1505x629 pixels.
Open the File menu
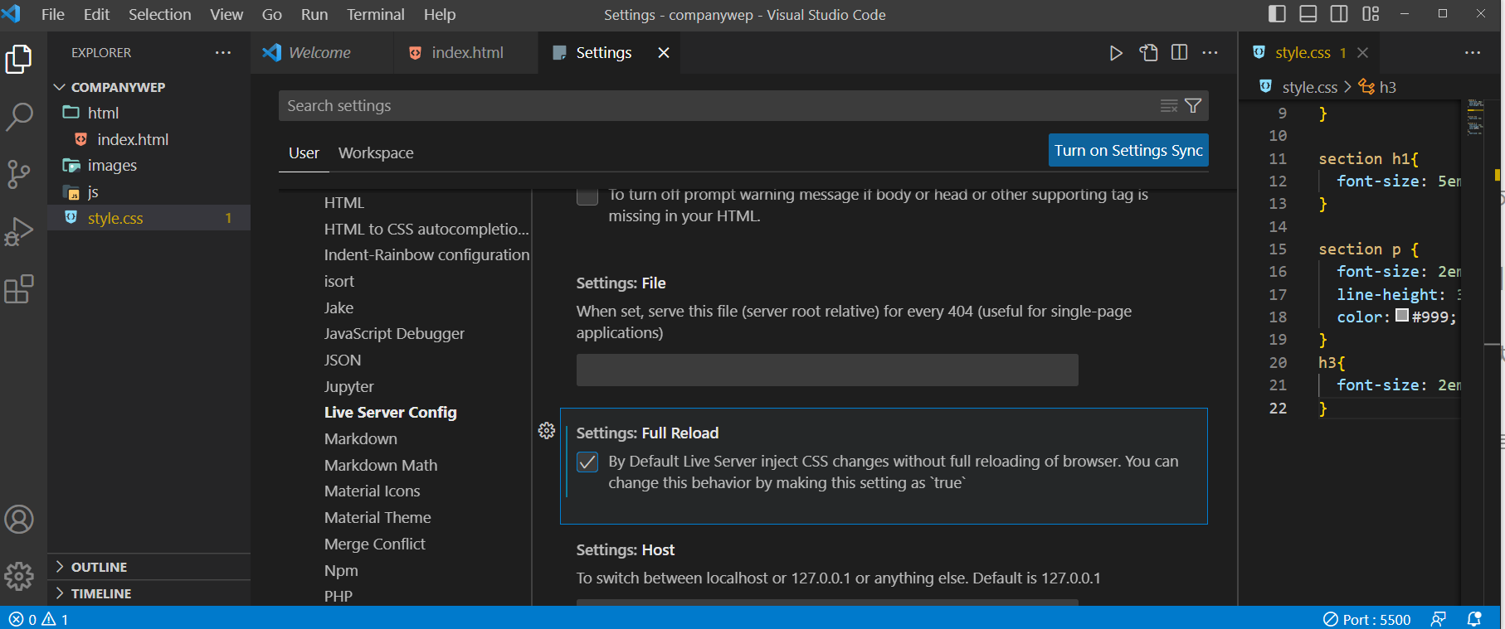pos(53,14)
